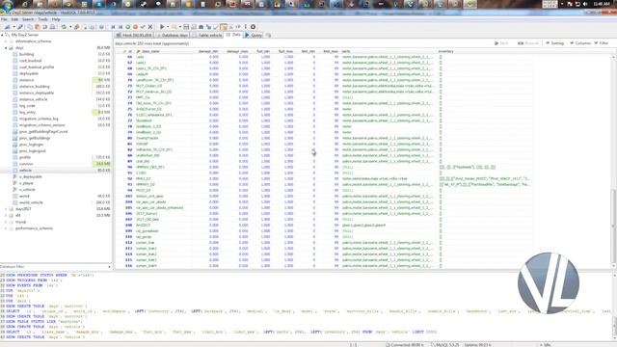Screen dimensions: 617x347
Task: Sort by the damage_min column header
Action: click(x=208, y=51)
